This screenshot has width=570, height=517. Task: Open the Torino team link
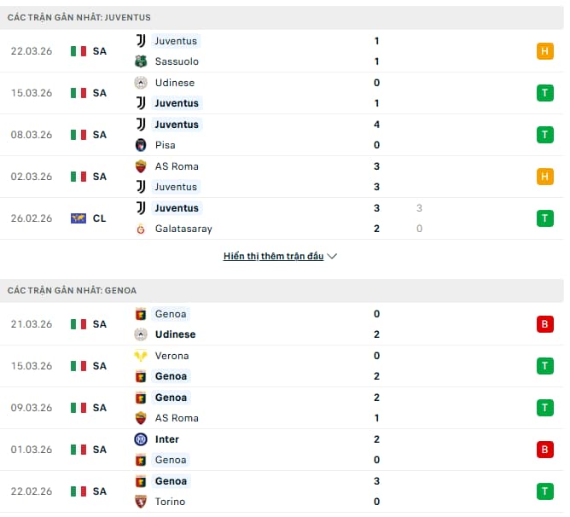coord(171,502)
